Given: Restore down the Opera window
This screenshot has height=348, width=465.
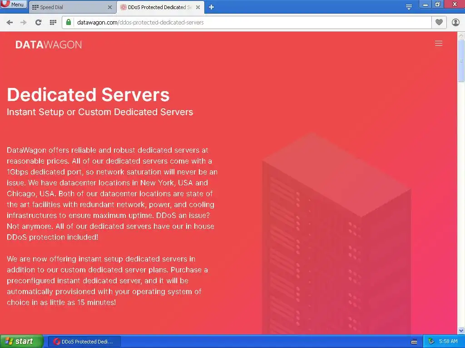Looking at the screenshot, I should coord(438,5).
